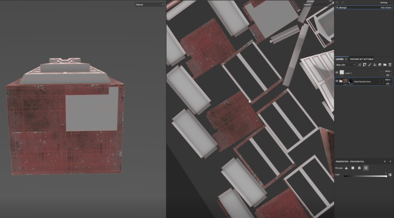Click the add effect wand icon
This screenshot has height=218, width=394.
[x=359, y=65]
